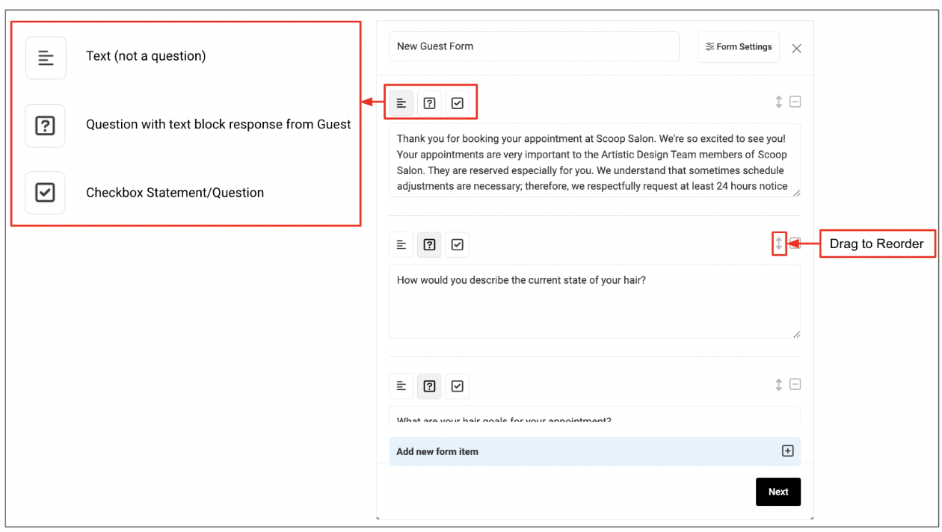Remove the third form item with minus icon

point(795,384)
